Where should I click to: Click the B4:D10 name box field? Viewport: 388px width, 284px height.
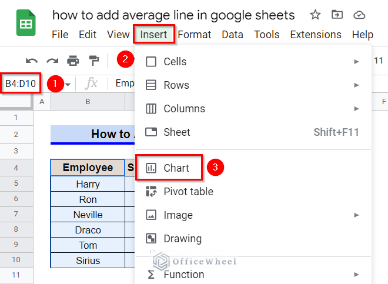click(21, 83)
